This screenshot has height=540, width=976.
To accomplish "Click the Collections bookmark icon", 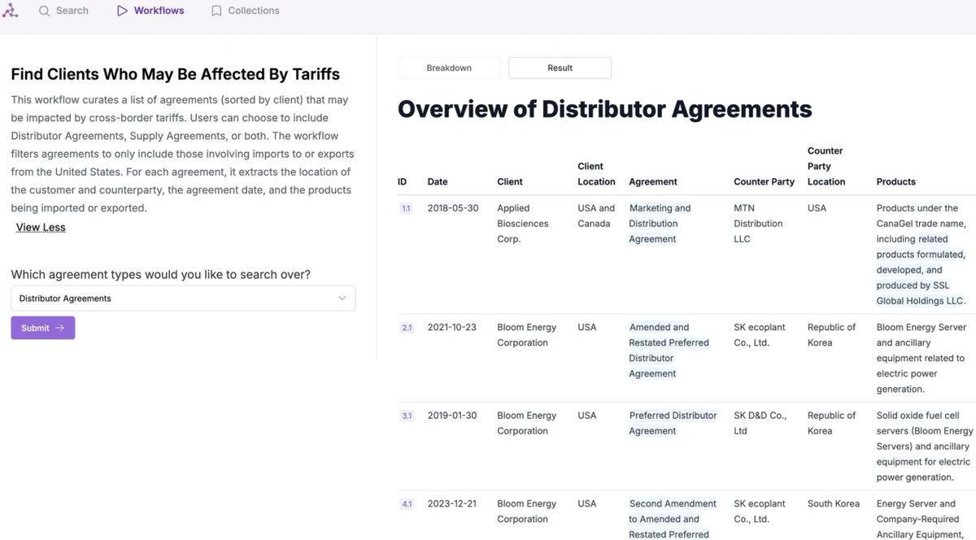I will coord(216,11).
